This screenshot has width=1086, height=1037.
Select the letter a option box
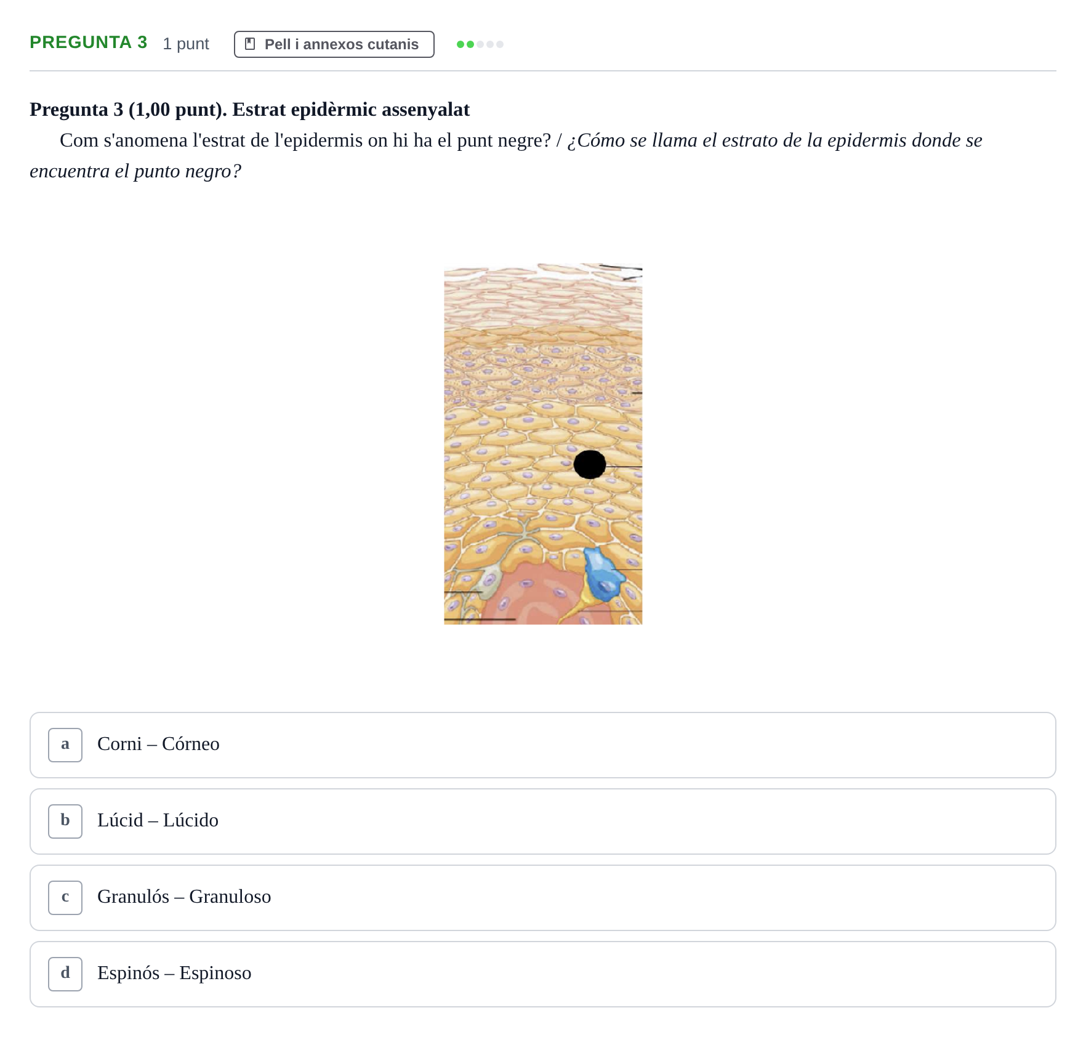(x=65, y=745)
